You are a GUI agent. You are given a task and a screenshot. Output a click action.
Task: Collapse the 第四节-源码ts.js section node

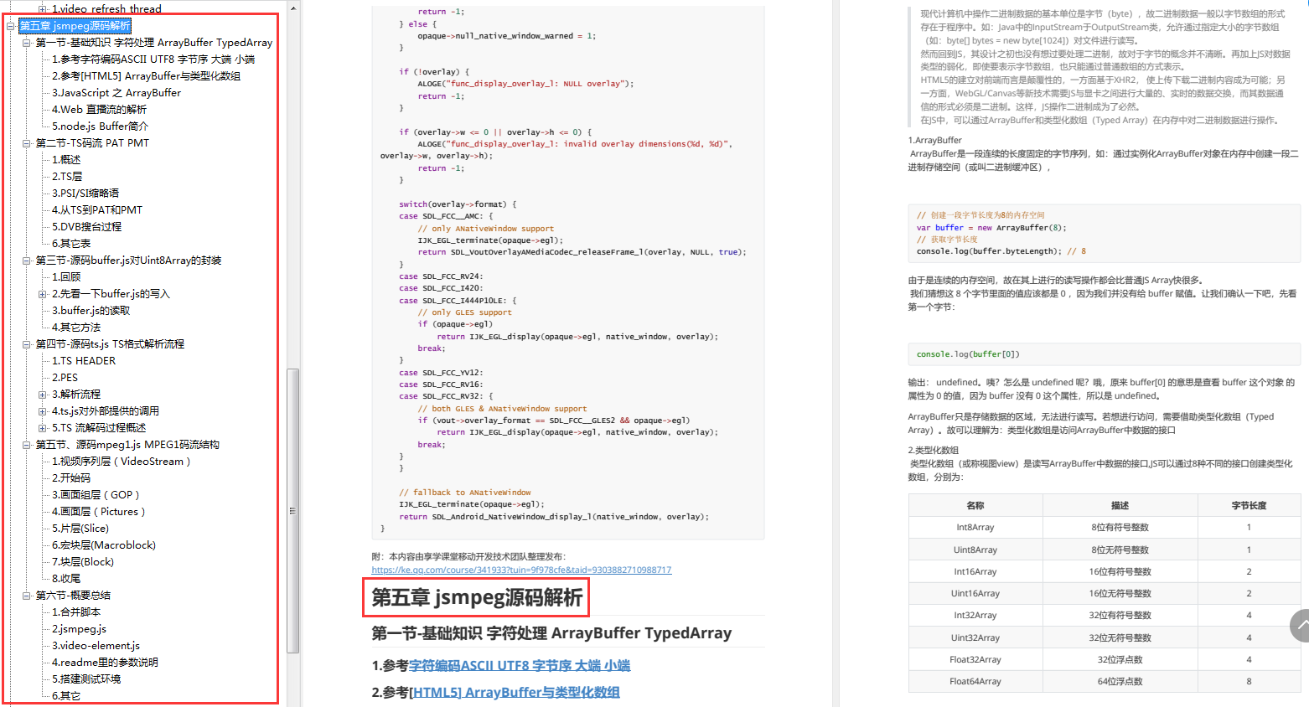(26, 344)
